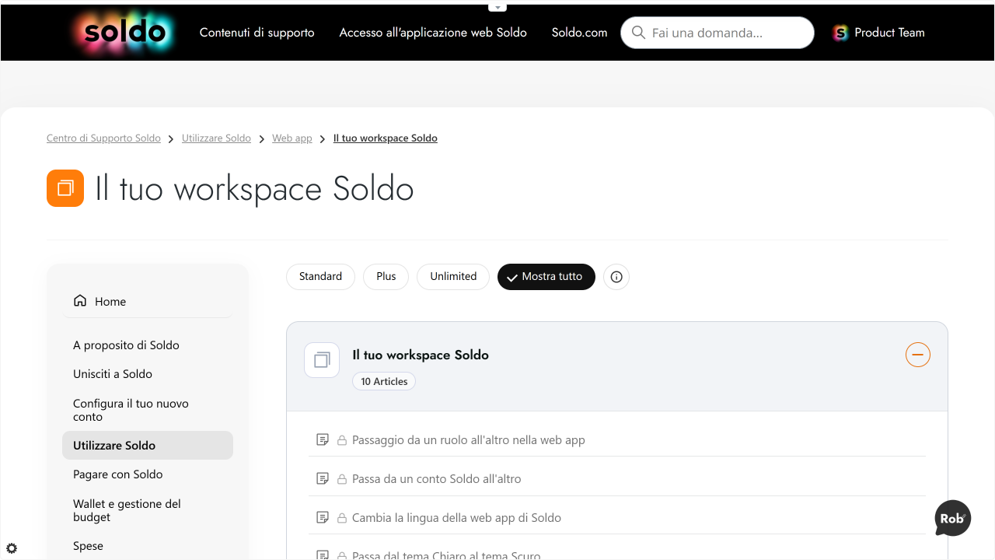
Task: Click the workspace section icon in card header
Action: pyautogui.click(x=322, y=360)
